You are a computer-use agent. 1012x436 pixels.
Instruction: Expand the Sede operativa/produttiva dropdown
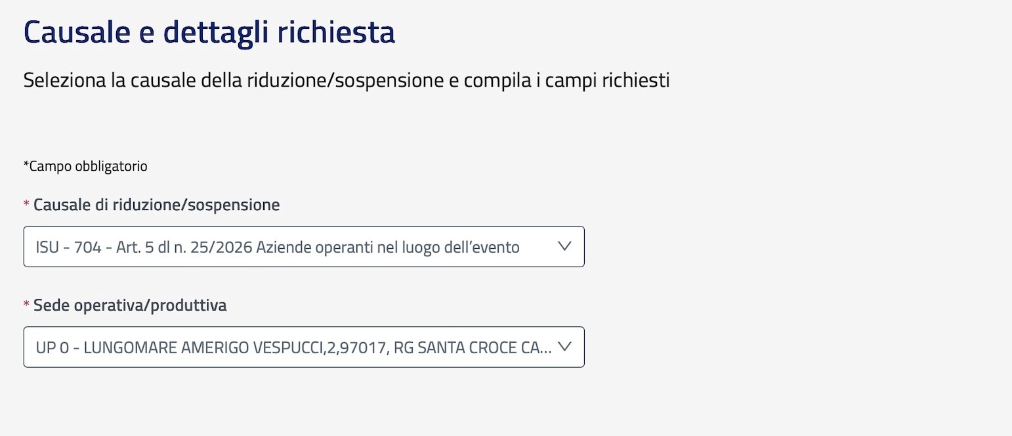coord(303,347)
